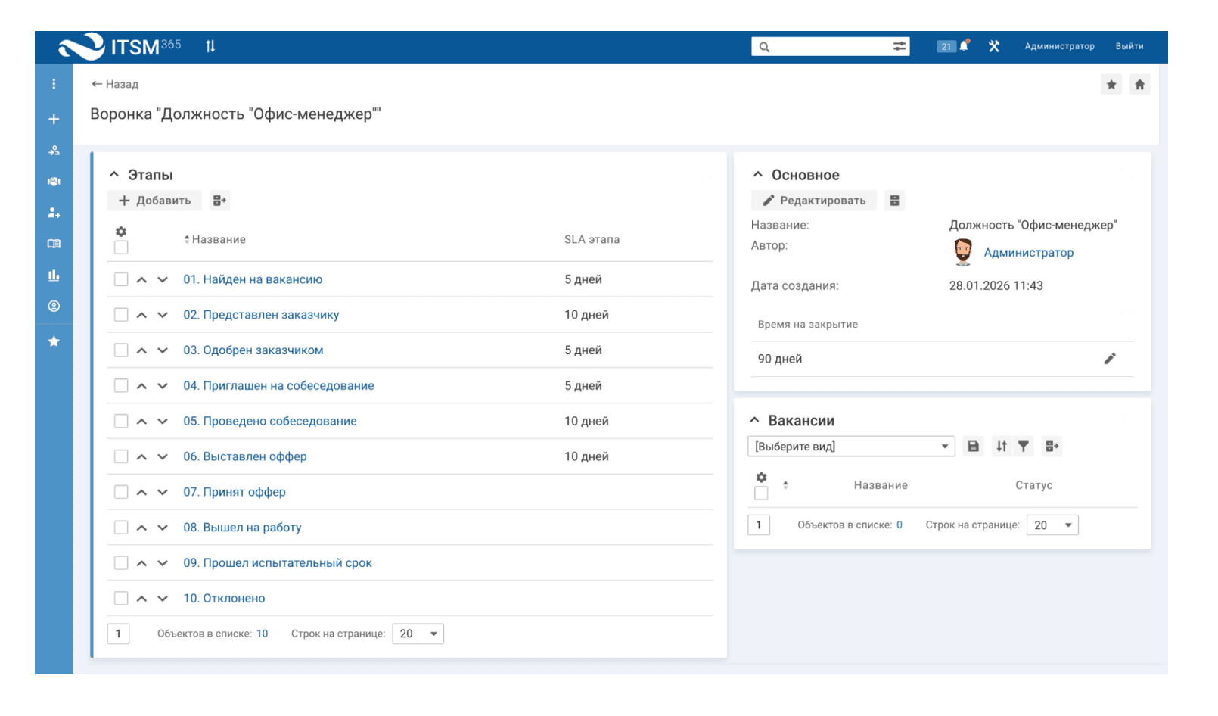Open Этапы table settings gear
This screenshot has height=716, width=1218.
click(x=121, y=232)
